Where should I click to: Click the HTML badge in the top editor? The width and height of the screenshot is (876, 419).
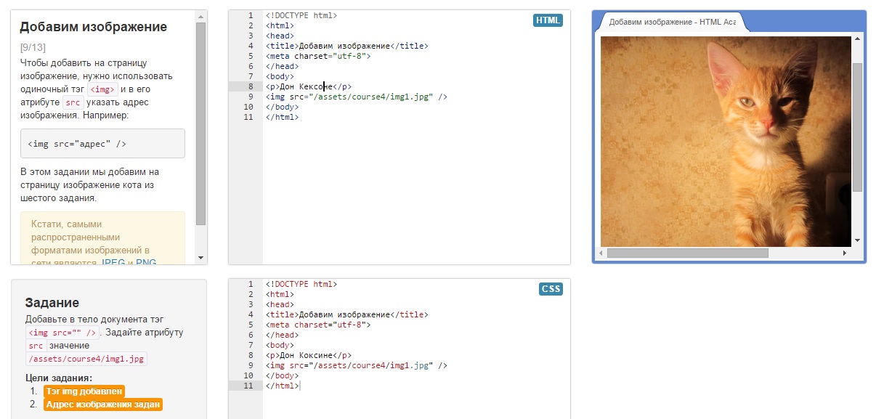coord(548,20)
